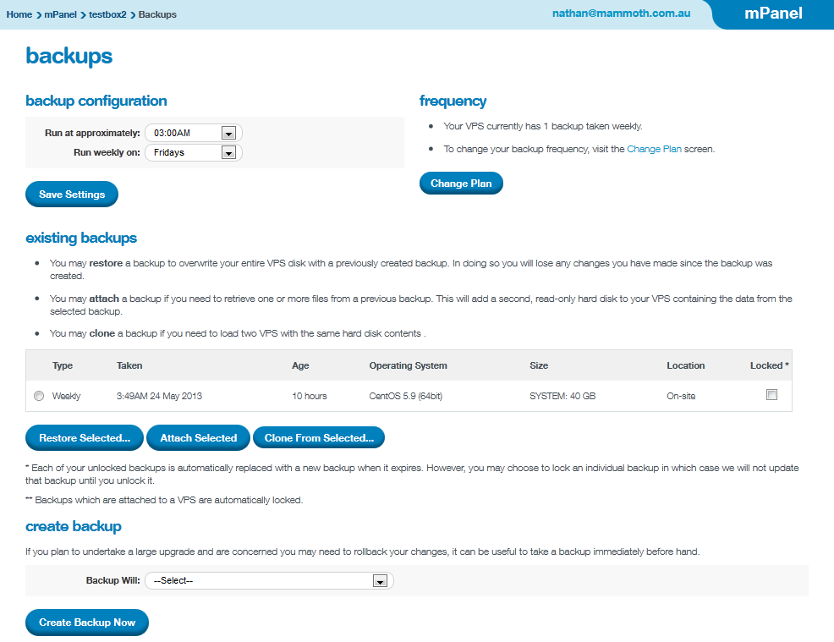
Task: Click the Size column header
Action: 539,365
